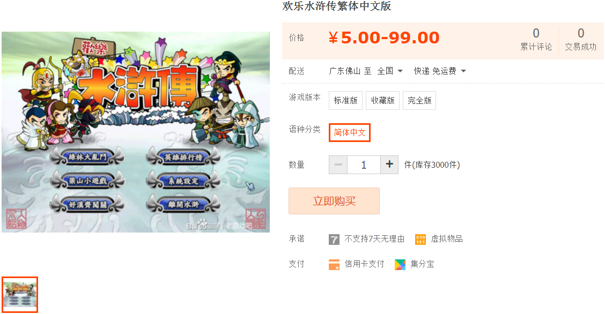Click the 不支持7天无理由 promise text
Viewport: 605px width, 314px height.
pyautogui.click(x=374, y=239)
